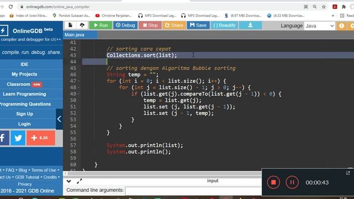Image resolution: width=354 pixels, height=199 pixels.
Task: Click Sign Up in sidebar
Action: [x=24, y=114]
